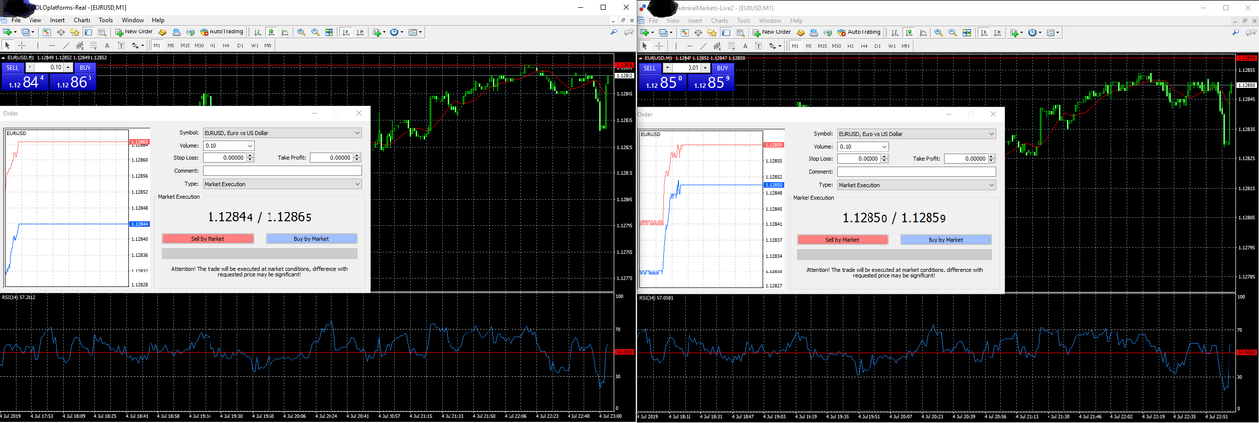Expand Symbol dropdown in left Order dialog

pos(357,132)
